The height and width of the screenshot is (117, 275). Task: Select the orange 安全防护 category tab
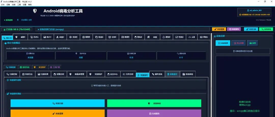pyautogui.click(x=40, y=67)
